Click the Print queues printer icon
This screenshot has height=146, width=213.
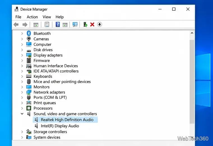(29, 103)
